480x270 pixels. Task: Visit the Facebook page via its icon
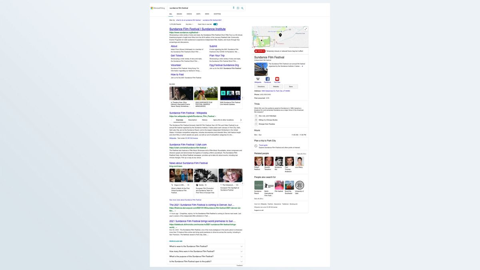267,78
